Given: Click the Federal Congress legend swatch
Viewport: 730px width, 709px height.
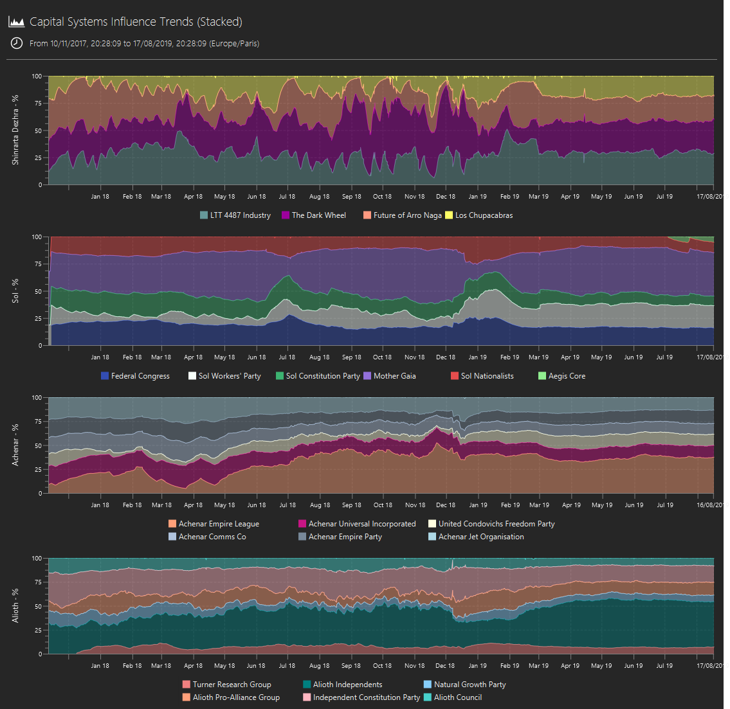Looking at the screenshot, I should pos(105,376).
